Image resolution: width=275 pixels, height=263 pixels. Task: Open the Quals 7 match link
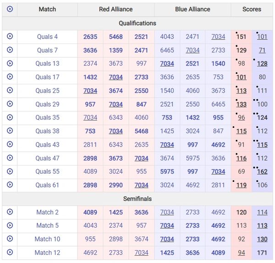coord(47,50)
